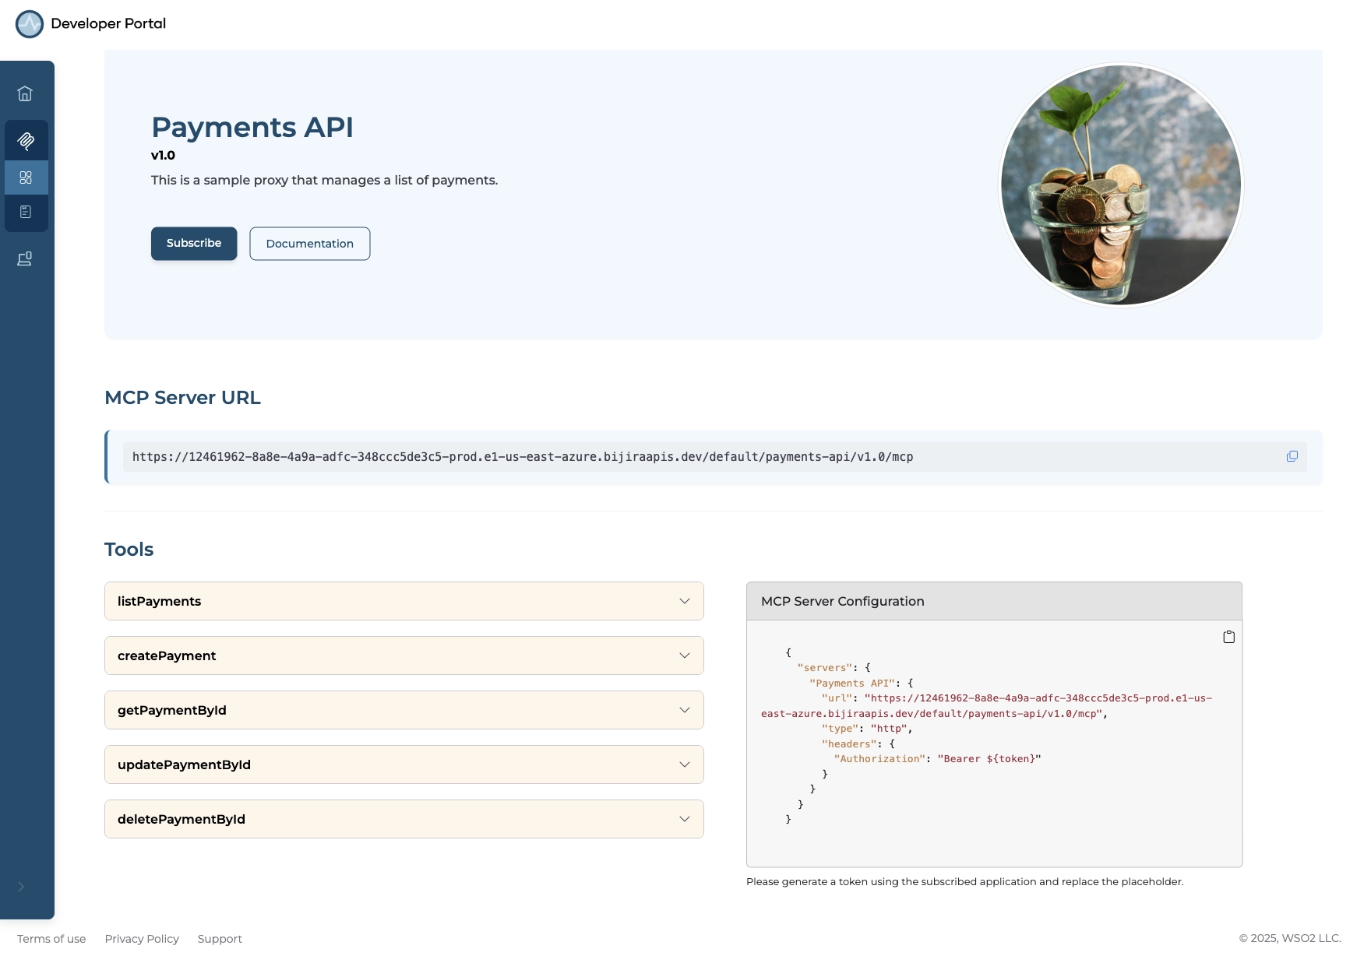Open the Privacy Policy link
This screenshot has width=1371, height=956.
pyautogui.click(x=142, y=939)
